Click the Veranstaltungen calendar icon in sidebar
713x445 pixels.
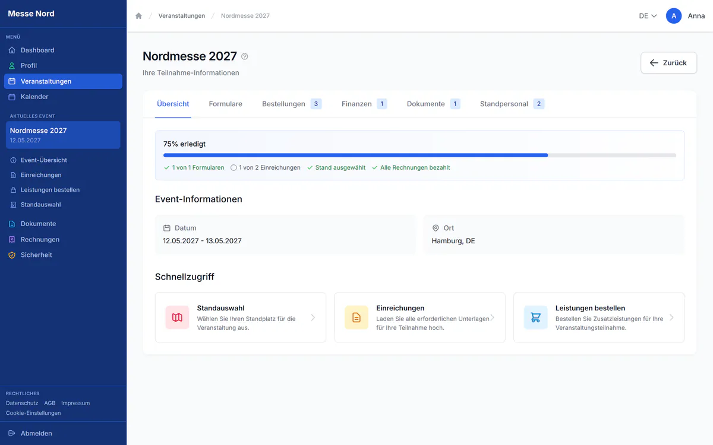pyautogui.click(x=12, y=81)
